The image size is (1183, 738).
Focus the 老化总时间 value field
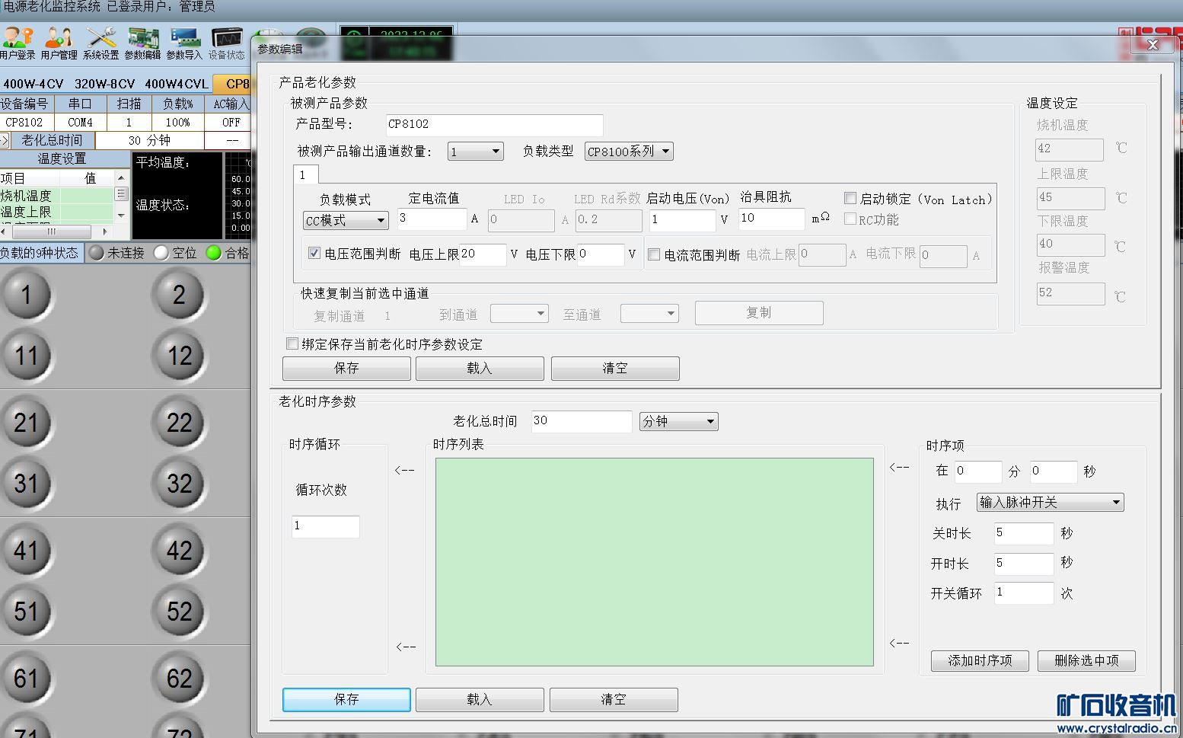pos(582,421)
